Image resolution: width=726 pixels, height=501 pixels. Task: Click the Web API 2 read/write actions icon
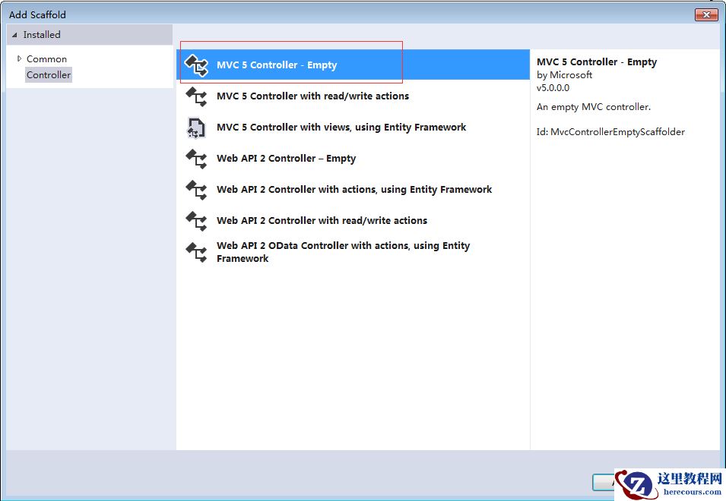coord(196,220)
